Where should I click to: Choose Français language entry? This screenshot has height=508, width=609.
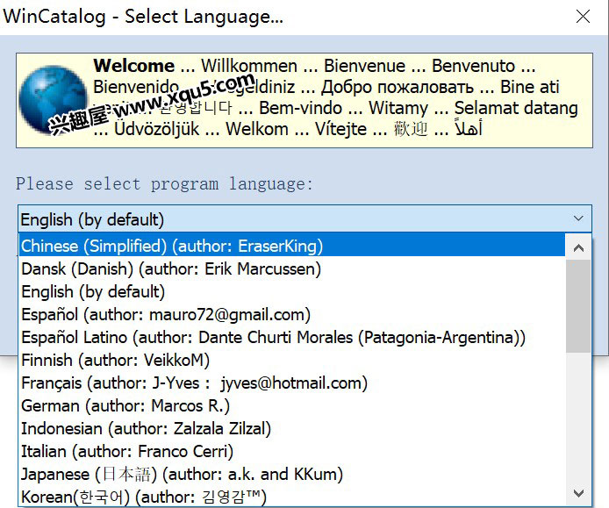(x=292, y=383)
